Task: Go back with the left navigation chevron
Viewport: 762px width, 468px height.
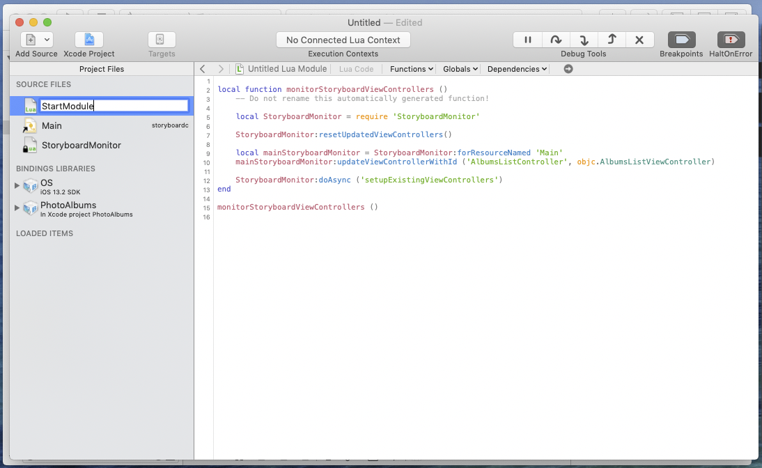Action: (203, 69)
